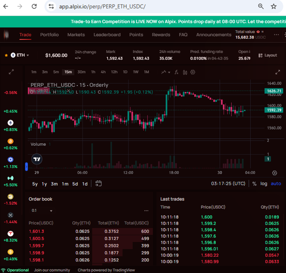Set chart range to 1m

coord(65,184)
